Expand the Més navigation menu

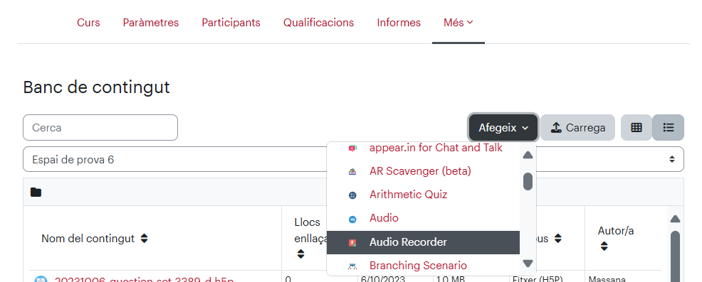(x=458, y=22)
